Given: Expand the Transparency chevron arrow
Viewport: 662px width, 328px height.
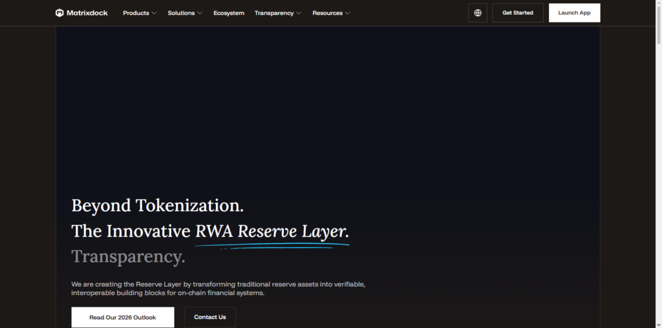Looking at the screenshot, I should (299, 13).
